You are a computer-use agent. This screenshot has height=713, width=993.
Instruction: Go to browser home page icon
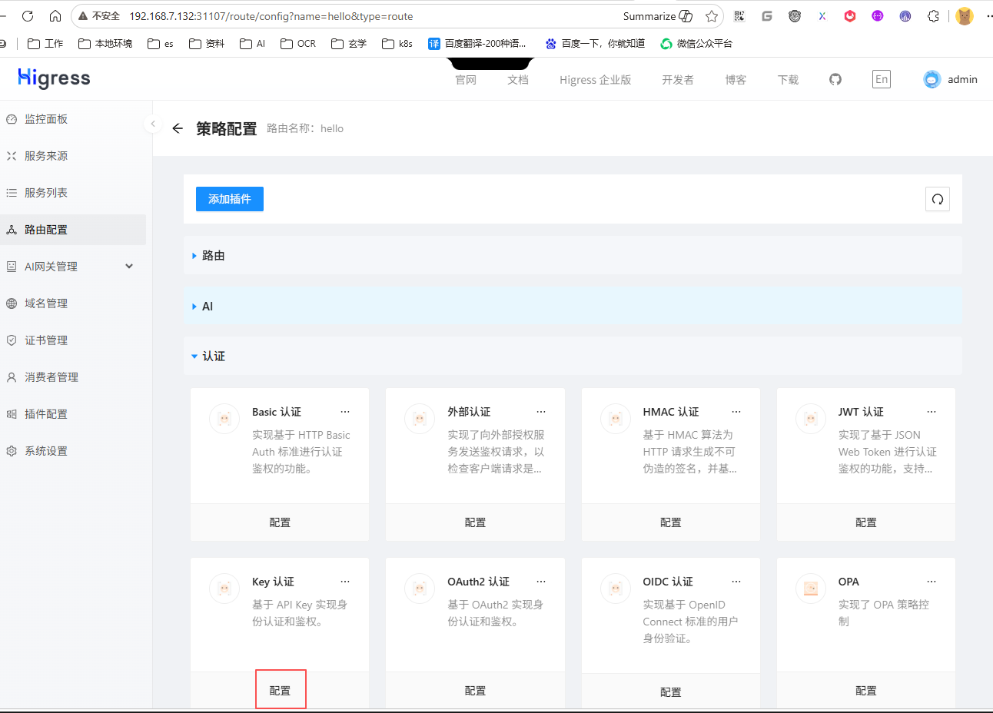point(55,15)
